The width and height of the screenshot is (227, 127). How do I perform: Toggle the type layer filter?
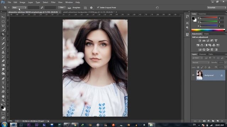214,58
